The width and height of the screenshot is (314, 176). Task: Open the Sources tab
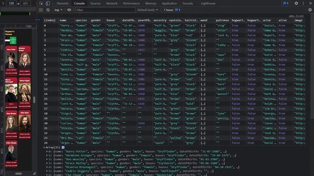click(x=95, y=3)
